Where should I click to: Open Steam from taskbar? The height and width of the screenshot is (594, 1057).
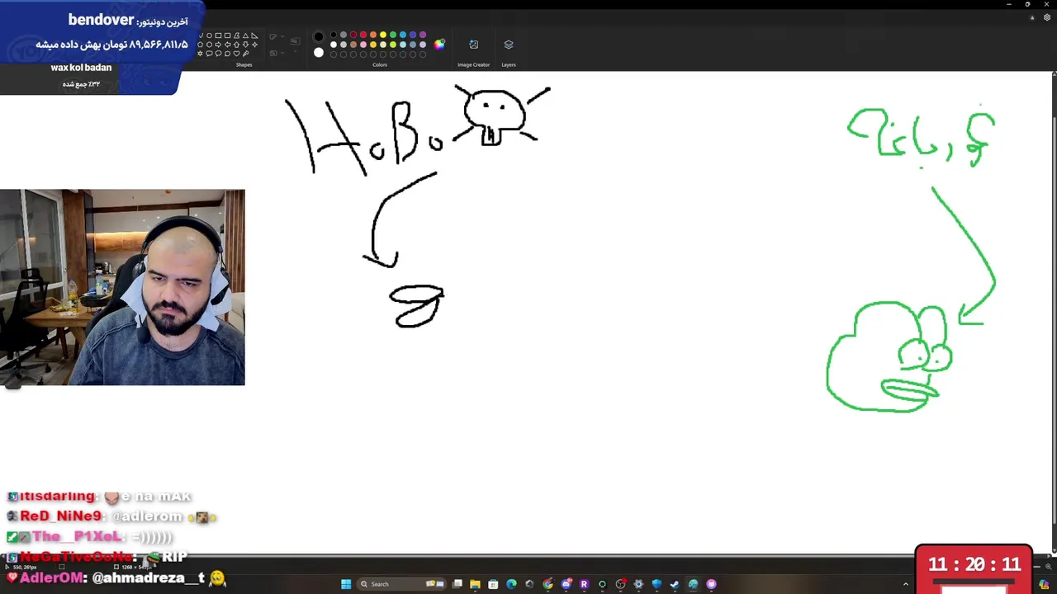pyautogui.click(x=675, y=584)
